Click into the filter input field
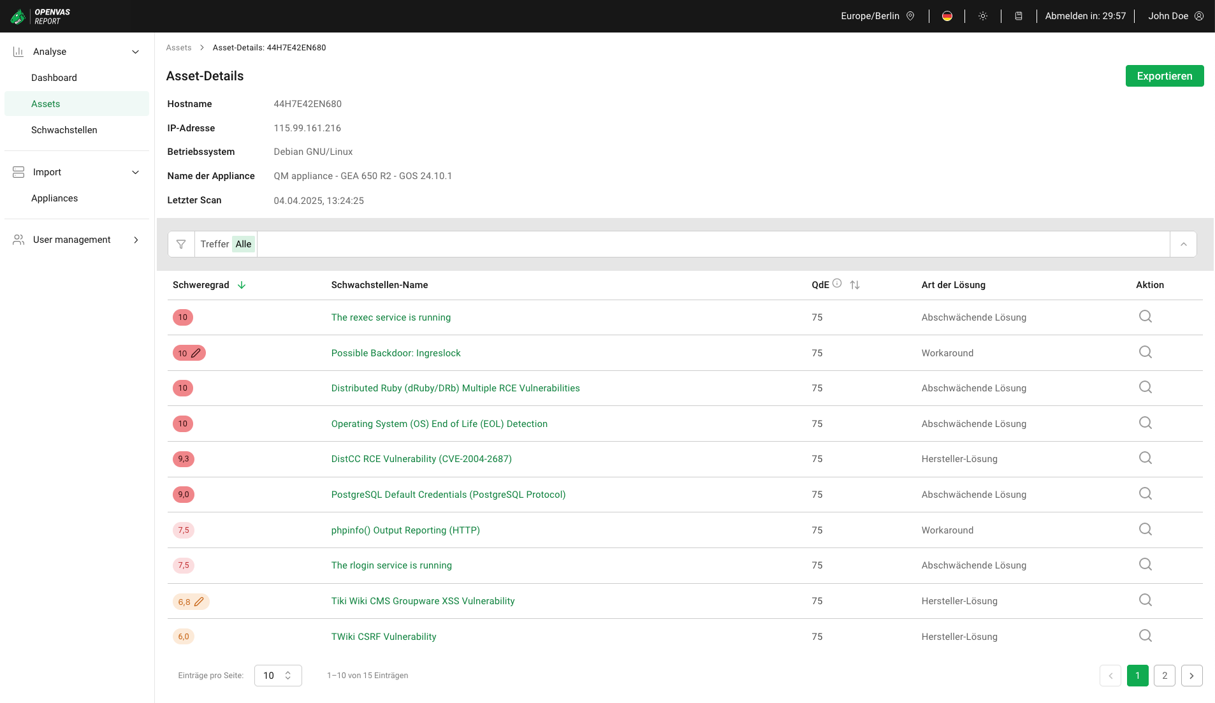This screenshot has width=1215, height=703. [x=713, y=244]
